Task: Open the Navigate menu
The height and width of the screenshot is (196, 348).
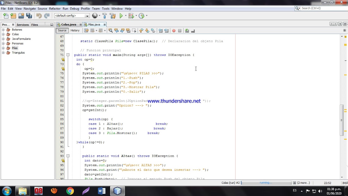Action: 30,9
